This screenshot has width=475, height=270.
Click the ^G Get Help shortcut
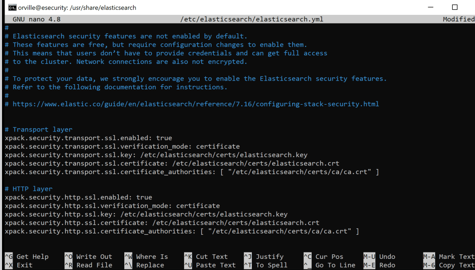click(27, 257)
